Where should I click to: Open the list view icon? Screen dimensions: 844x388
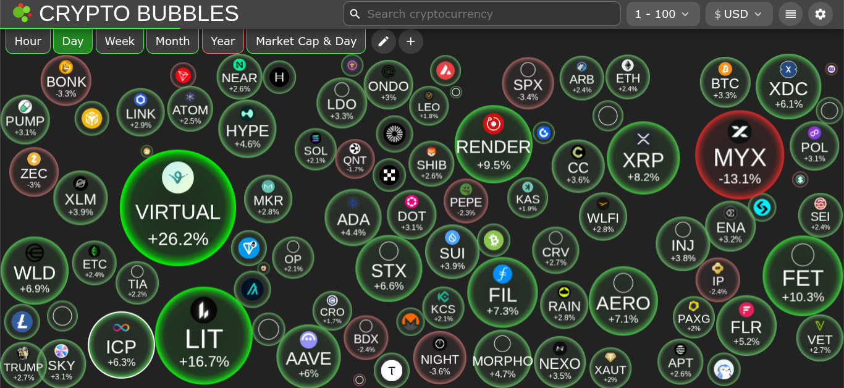790,14
